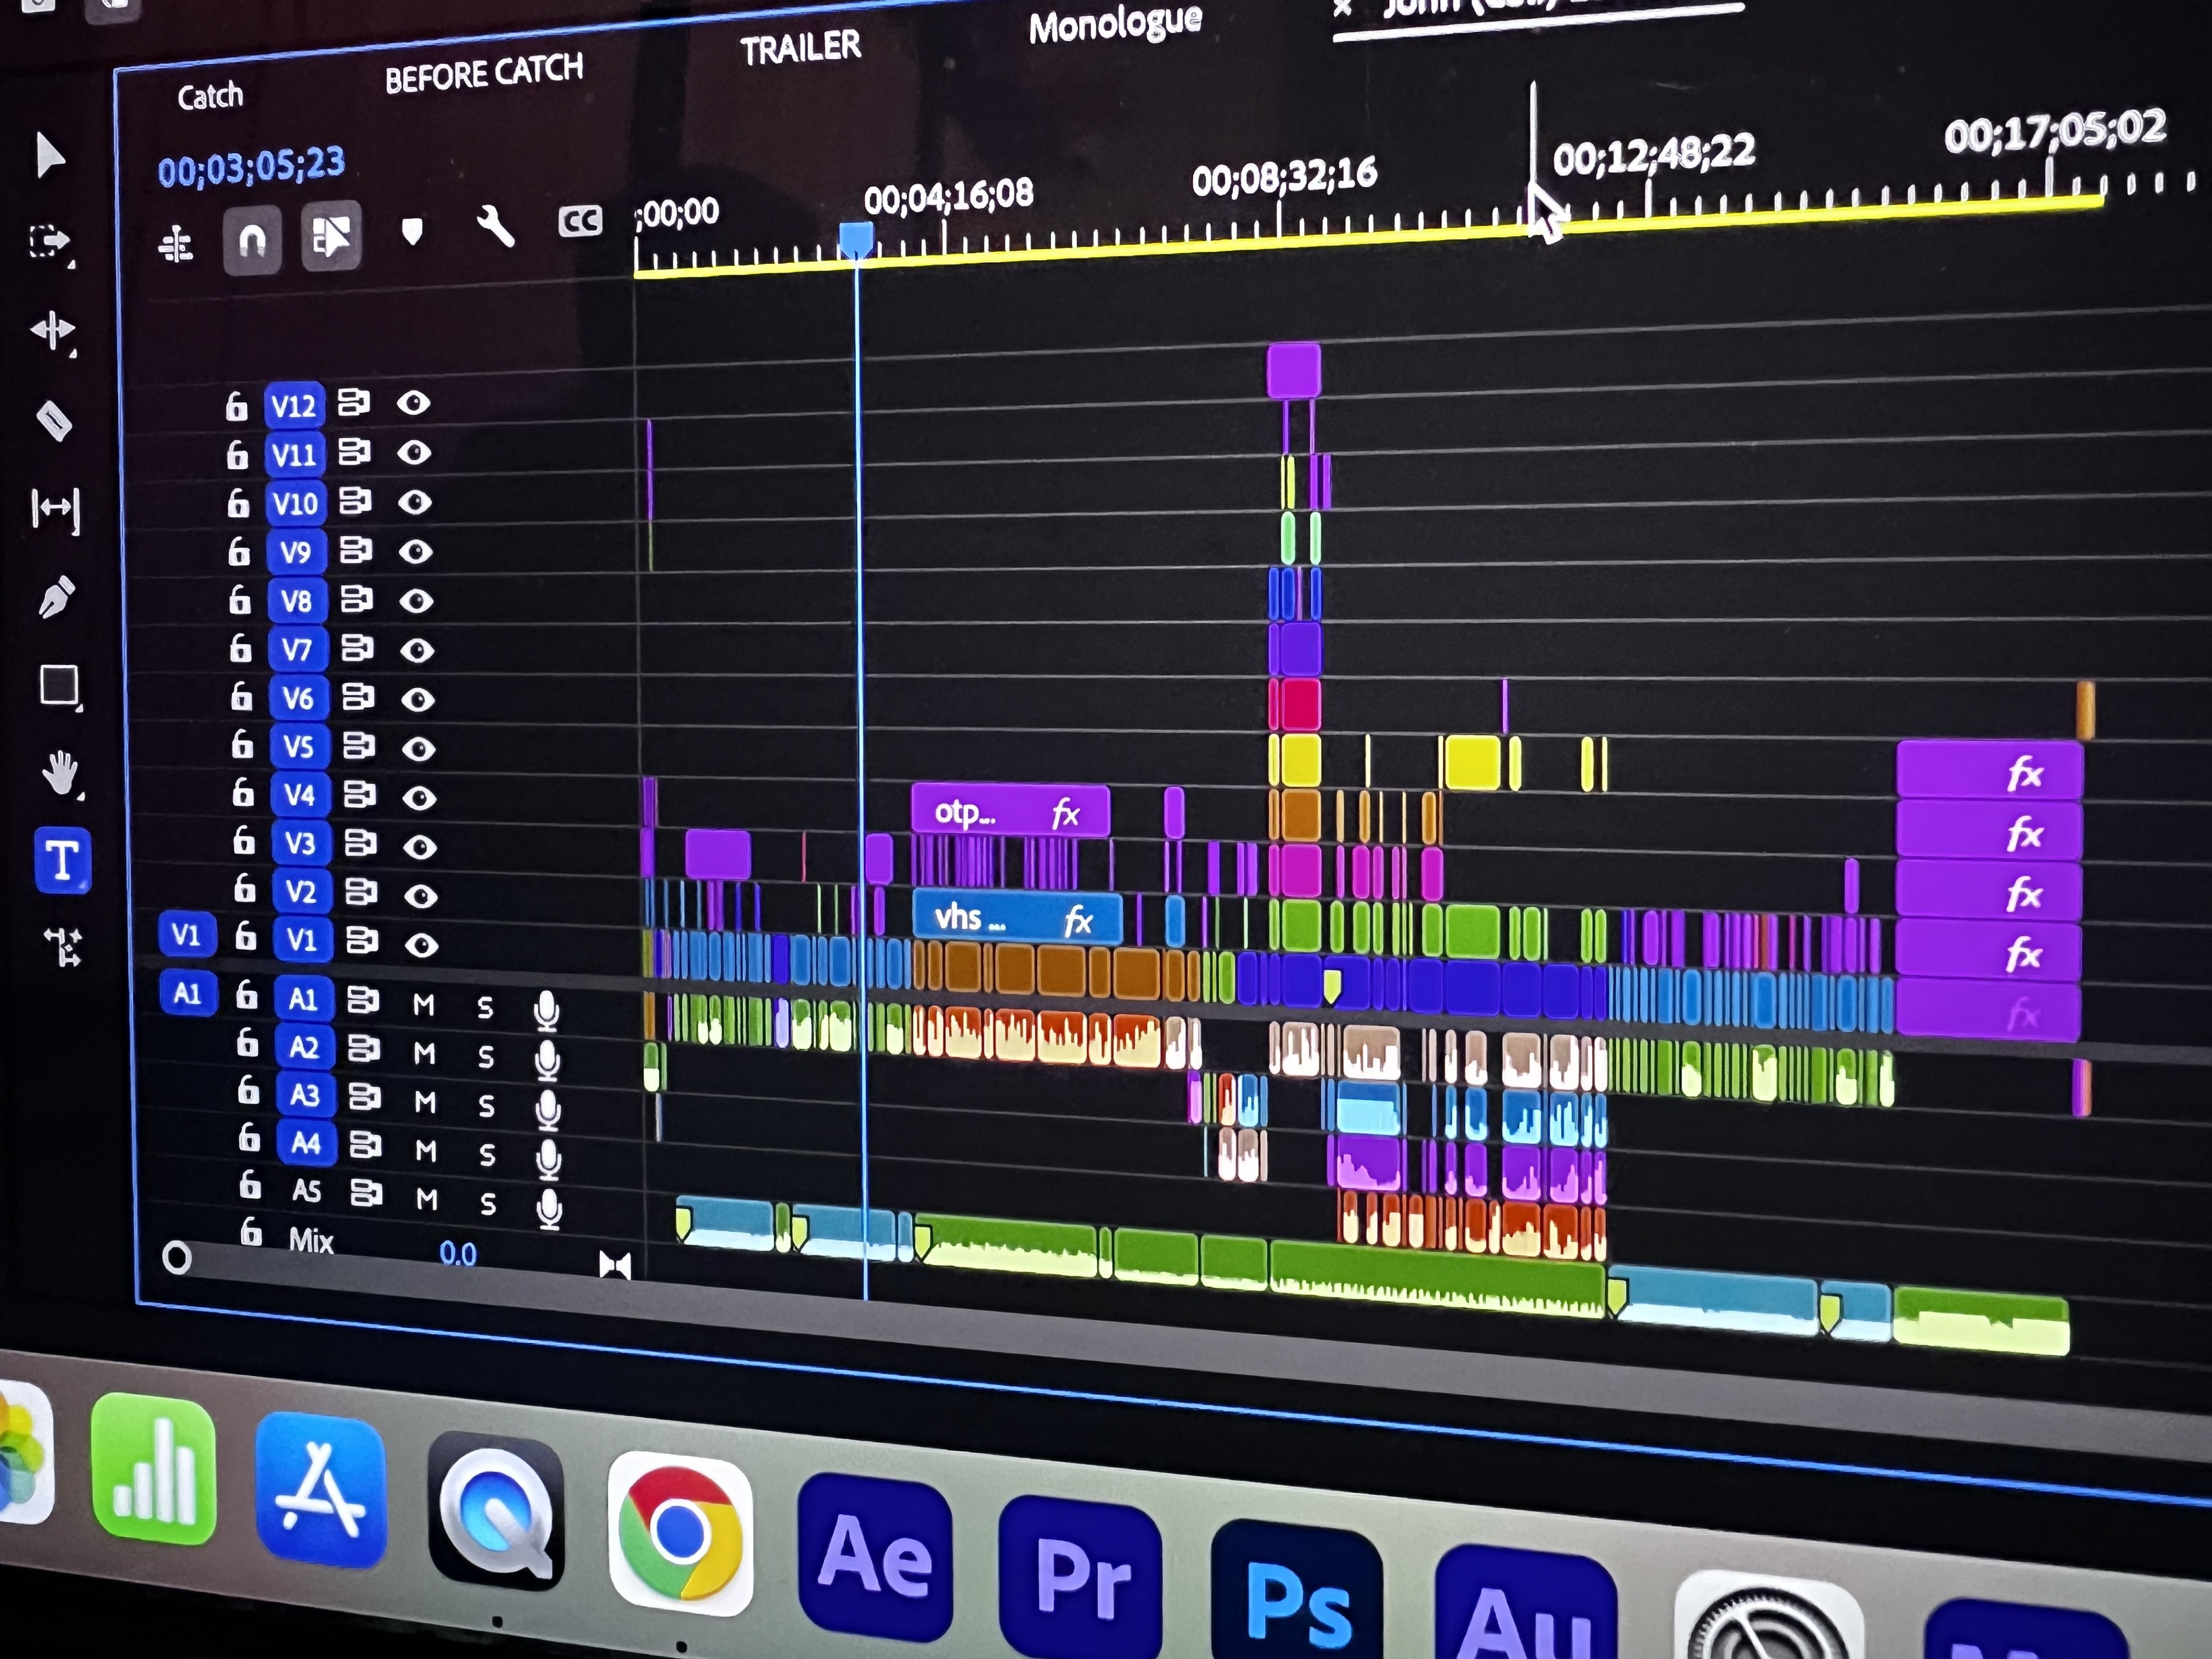Select the Ripple Edit tool

(52, 330)
